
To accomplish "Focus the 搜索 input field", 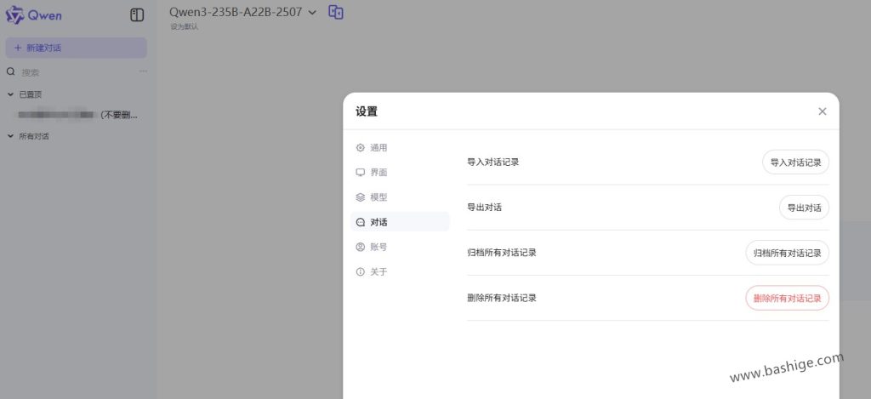I will click(x=77, y=72).
